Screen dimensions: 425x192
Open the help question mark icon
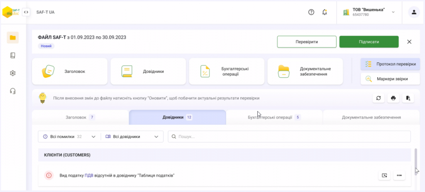(x=311, y=12)
